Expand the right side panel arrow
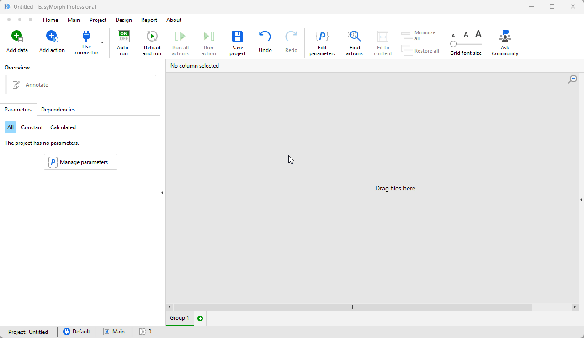This screenshot has height=338, width=584. [581, 200]
